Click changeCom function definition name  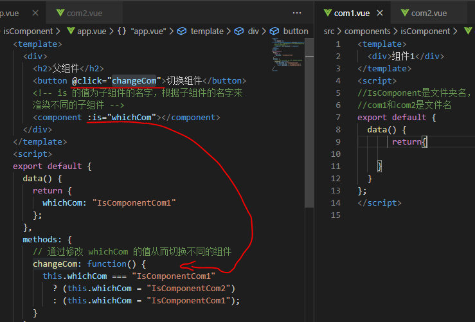pyautogui.click(x=55, y=264)
